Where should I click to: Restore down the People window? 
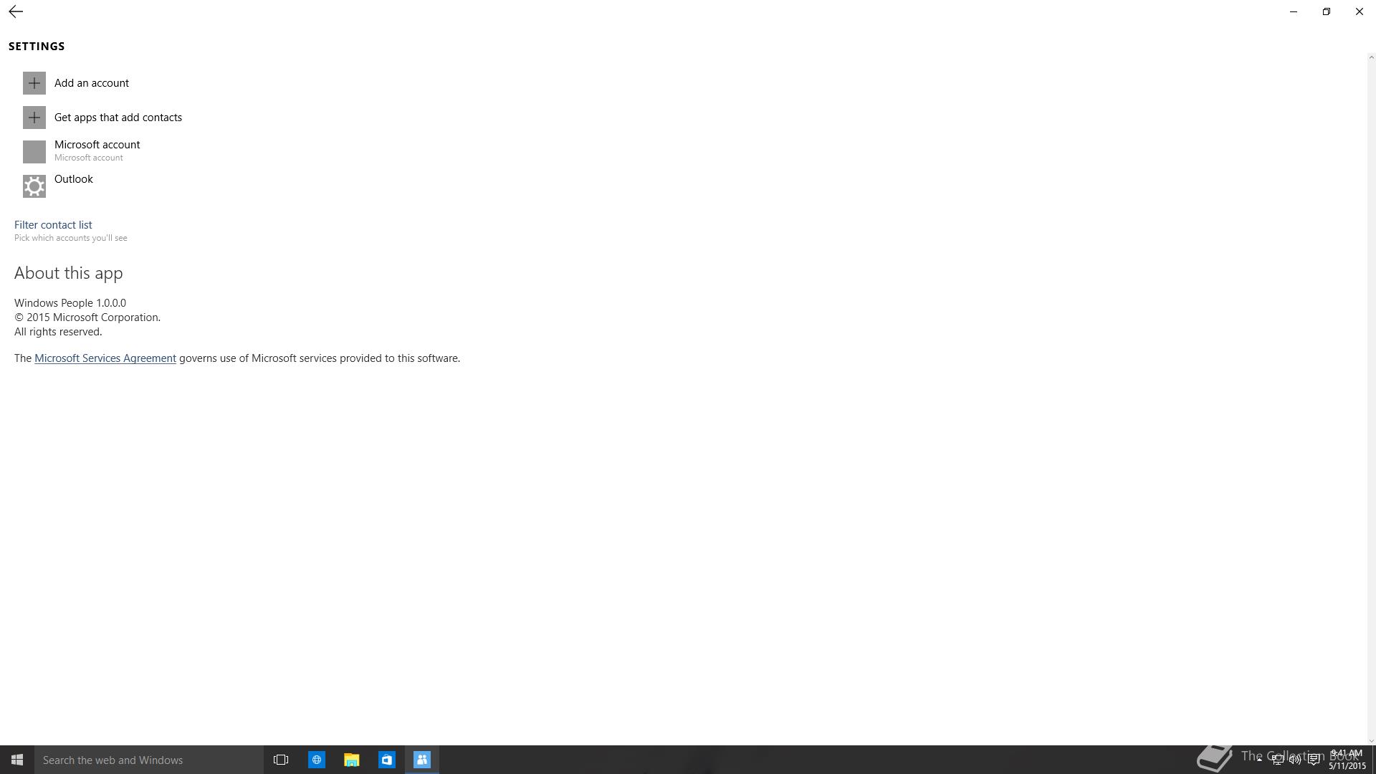coord(1327,11)
